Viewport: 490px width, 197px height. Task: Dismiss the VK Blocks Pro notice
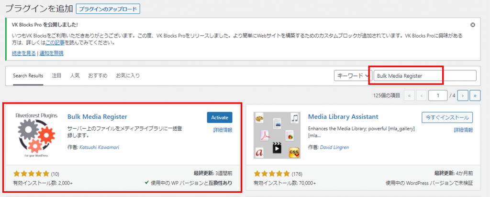click(473, 25)
